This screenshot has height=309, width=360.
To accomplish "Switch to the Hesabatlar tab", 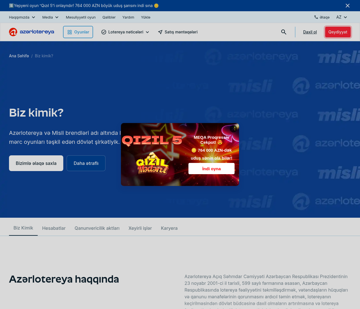I will pyautogui.click(x=54, y=228).
